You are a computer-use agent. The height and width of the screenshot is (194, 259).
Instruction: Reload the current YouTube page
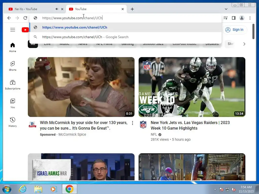[x=25, y=18]
